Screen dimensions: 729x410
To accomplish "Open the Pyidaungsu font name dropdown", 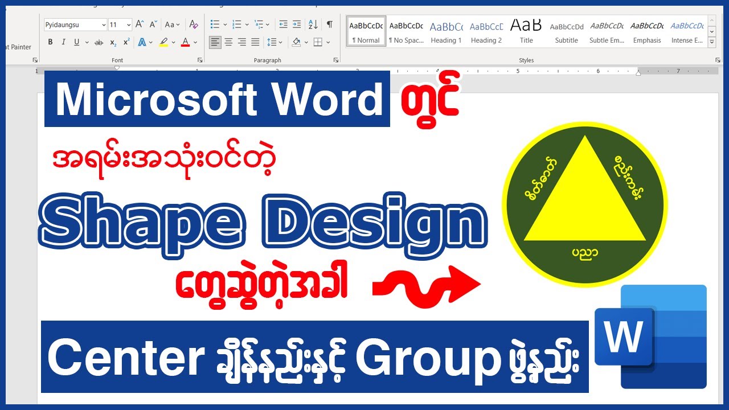I will (103, 25).
